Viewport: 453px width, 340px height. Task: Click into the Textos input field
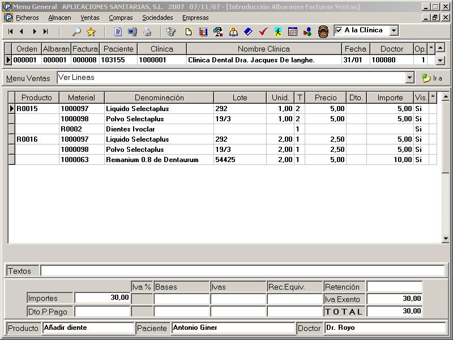point(242,271)
